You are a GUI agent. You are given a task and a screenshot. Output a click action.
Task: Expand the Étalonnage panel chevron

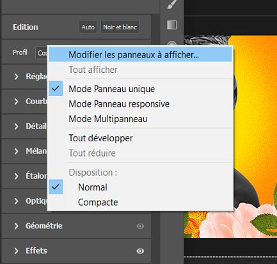(x=16, y=176)
